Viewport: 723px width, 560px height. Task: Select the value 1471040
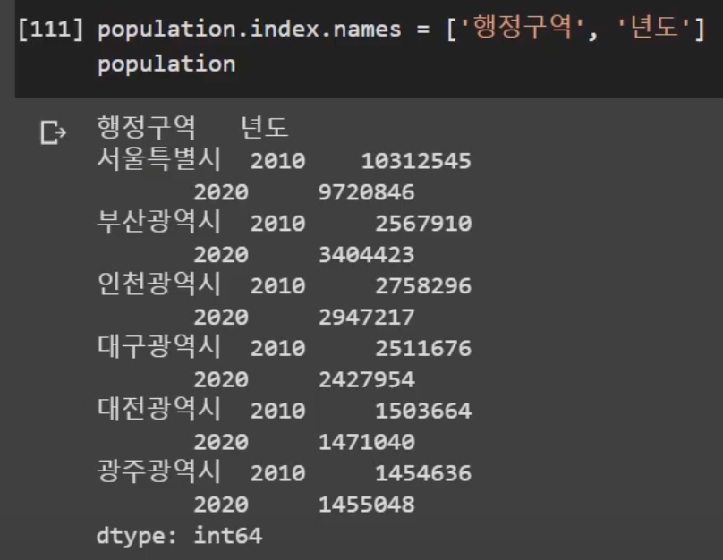point(367,442)
